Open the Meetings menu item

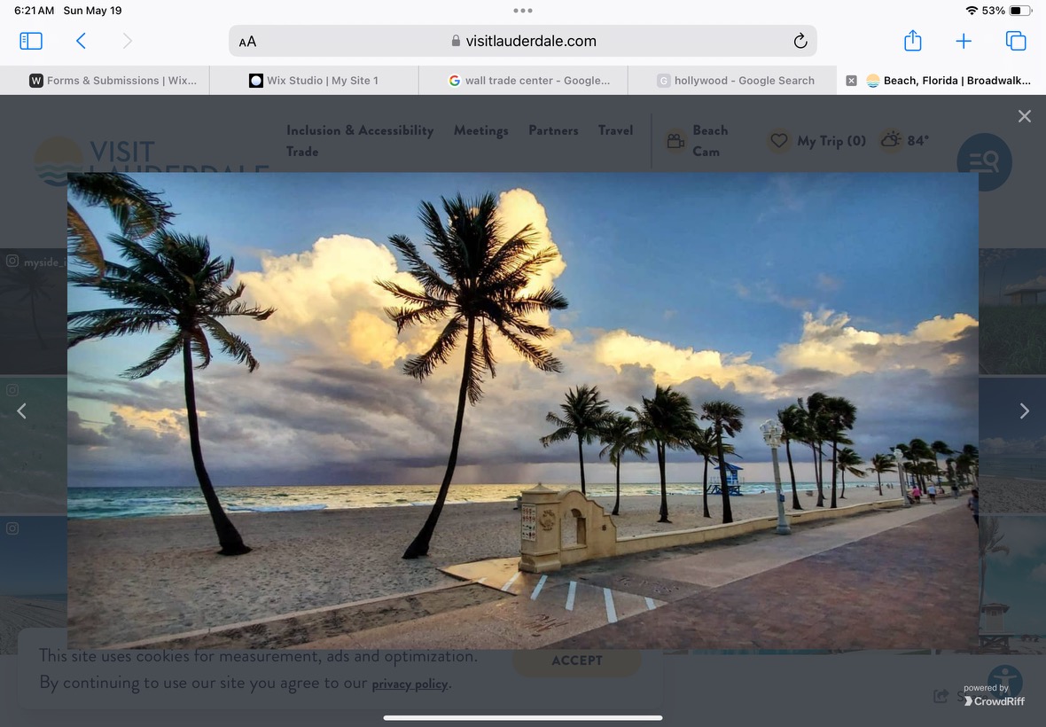click(x=481, y=130)
